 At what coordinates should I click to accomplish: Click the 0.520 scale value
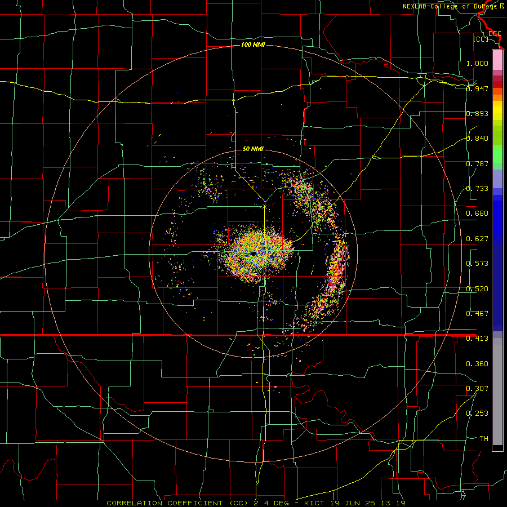tap(477, 289)
